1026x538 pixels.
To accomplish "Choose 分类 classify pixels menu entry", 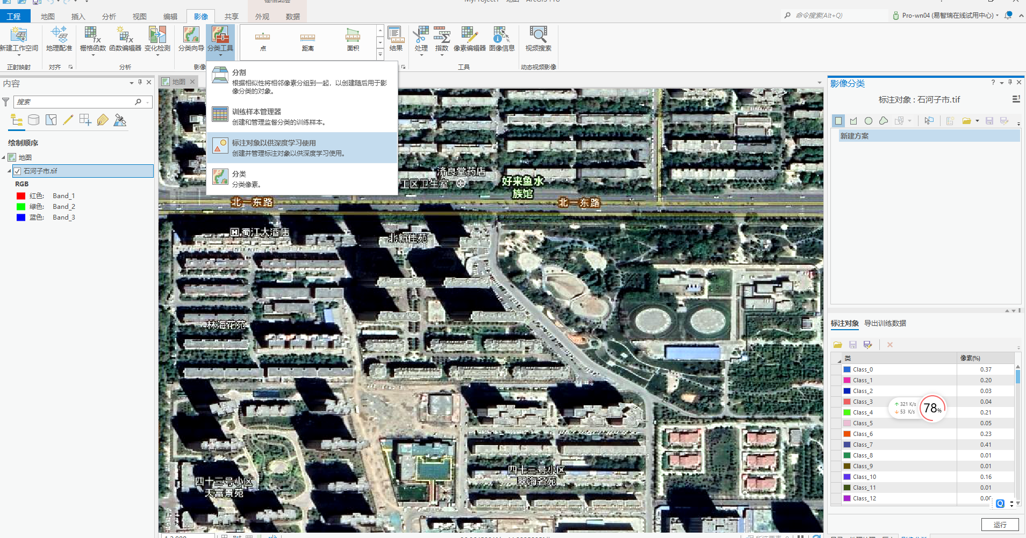I will point(302,179).
